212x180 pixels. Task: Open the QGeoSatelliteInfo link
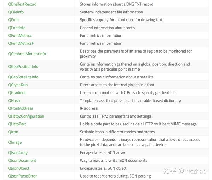23,77
